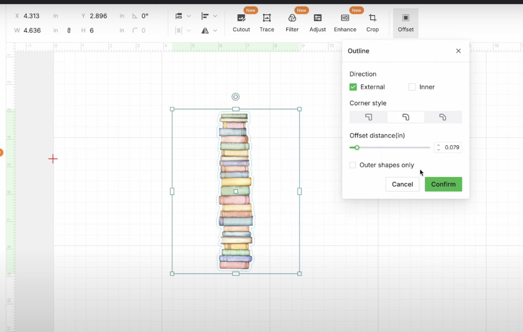Select the rounded corner style option
The image size is (523, 332).
[406, 117]
